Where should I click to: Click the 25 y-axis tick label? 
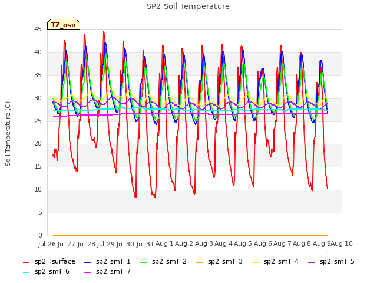(x=38, y=121)
